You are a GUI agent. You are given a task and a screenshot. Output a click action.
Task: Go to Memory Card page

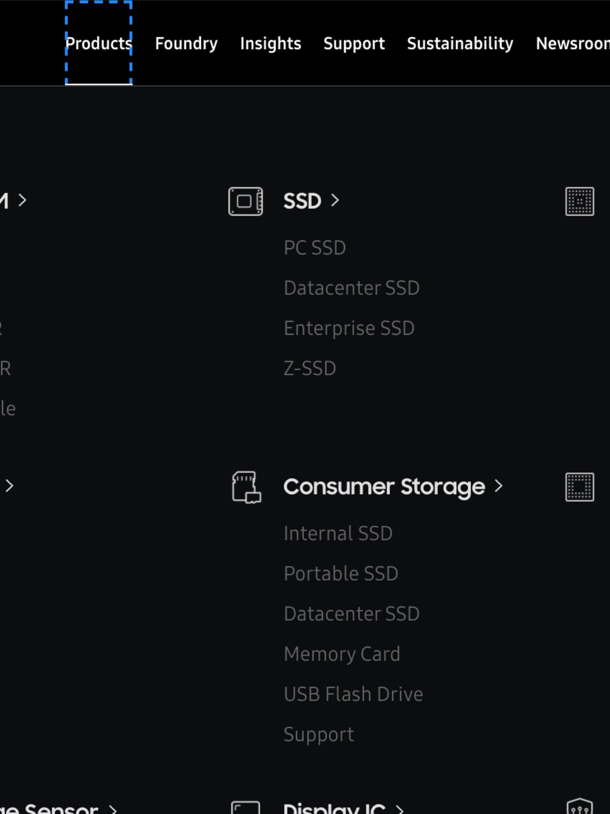[x=342, y=654]
